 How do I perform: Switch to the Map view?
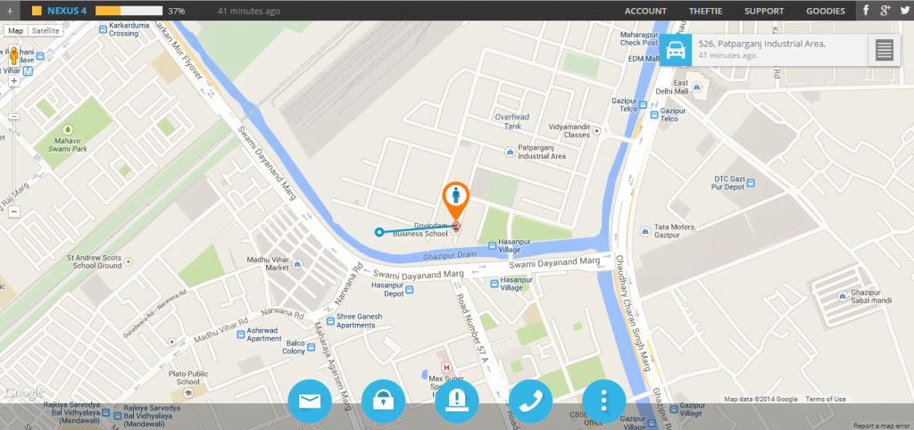tap(16, 31)
